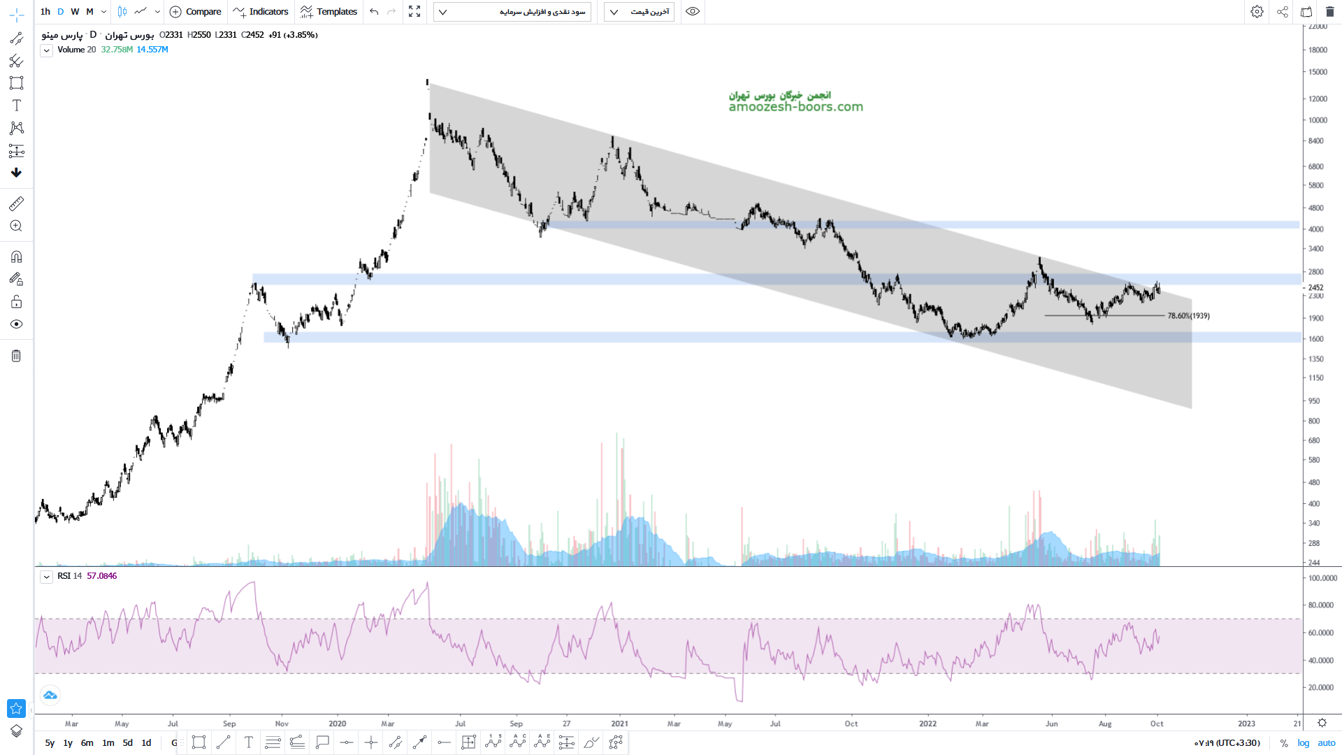Open the Indicators menu
This screenshot has width=1342, height=755.
click(x=261, y=12)
